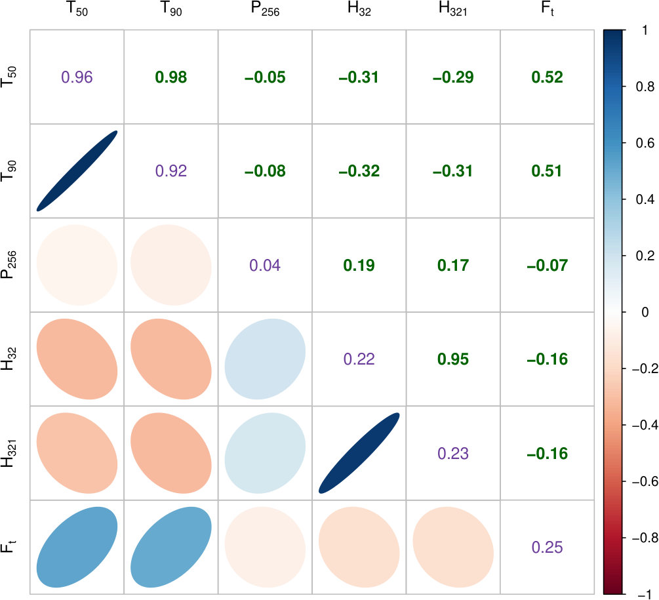
Task: Select the blue Ft versus T50 ellipse
Action: point(77,547)
